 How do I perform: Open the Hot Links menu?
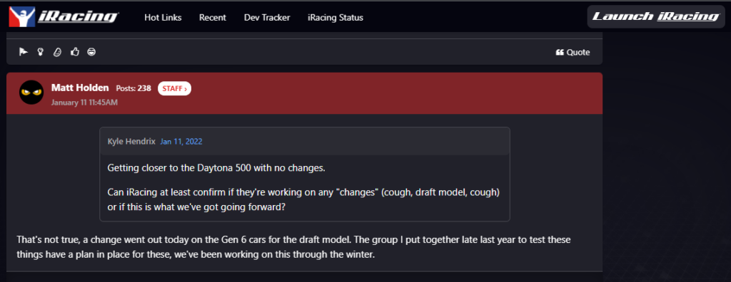163,18
